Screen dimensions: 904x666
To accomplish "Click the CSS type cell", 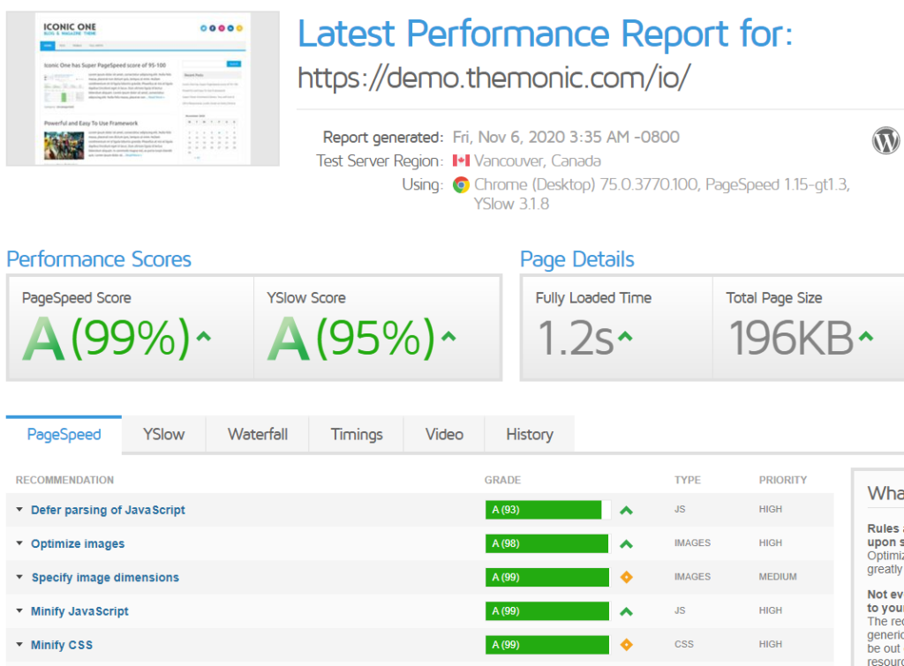I will point(684,644).
